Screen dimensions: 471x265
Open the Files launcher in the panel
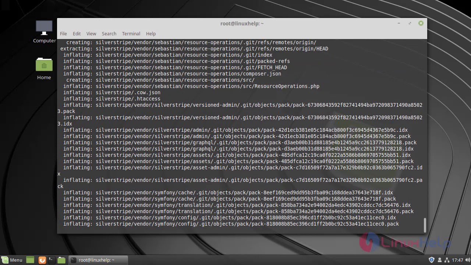pos(61,260)
